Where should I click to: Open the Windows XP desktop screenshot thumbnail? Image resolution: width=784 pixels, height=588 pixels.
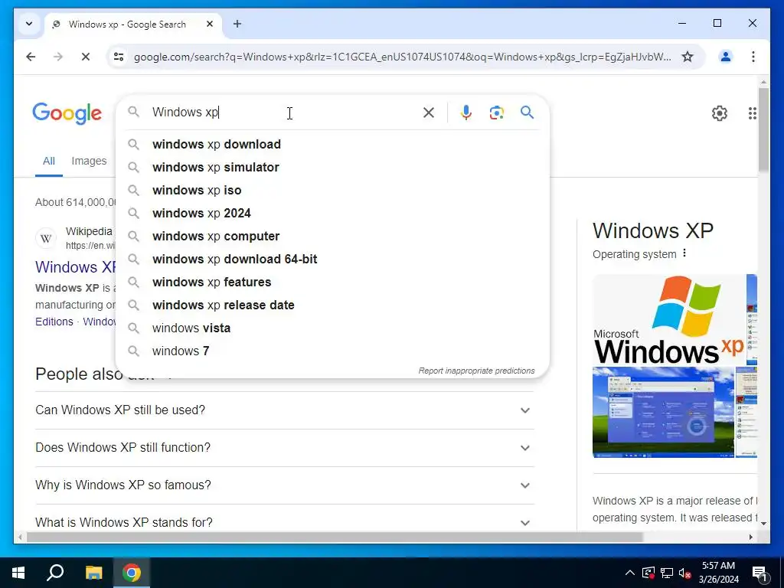[x=663, y=412]
